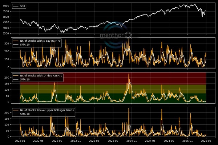Click the 5000 tick on the SPX axis

pyautogui.click(x=6, y=17)
